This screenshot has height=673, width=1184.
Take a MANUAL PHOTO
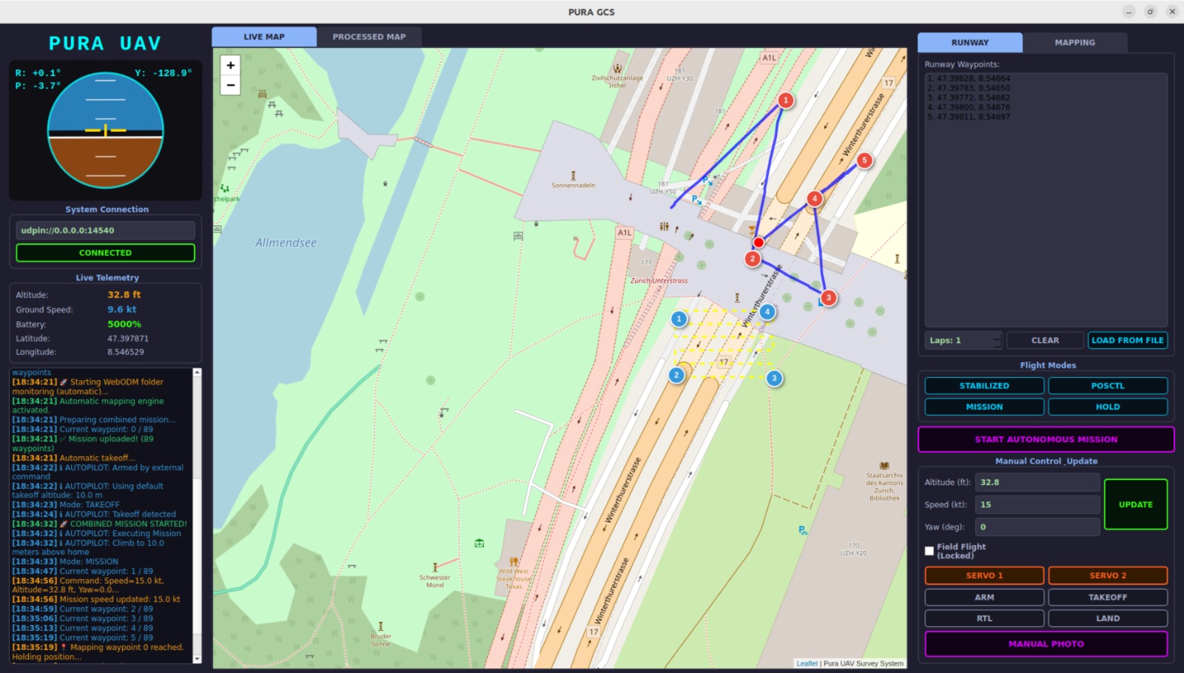1046,644
